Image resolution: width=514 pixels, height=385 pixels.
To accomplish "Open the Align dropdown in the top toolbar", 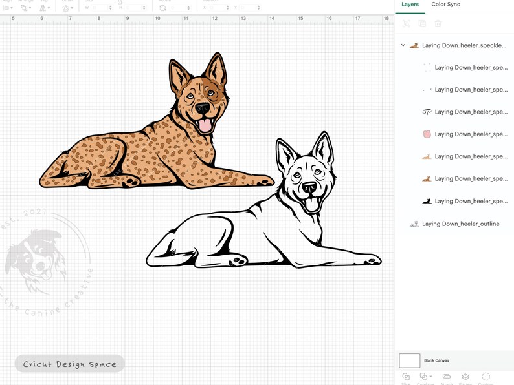I will tap(8, 8).
